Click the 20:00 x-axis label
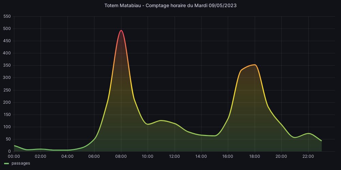The image size is (341, 170). point(281,156)
